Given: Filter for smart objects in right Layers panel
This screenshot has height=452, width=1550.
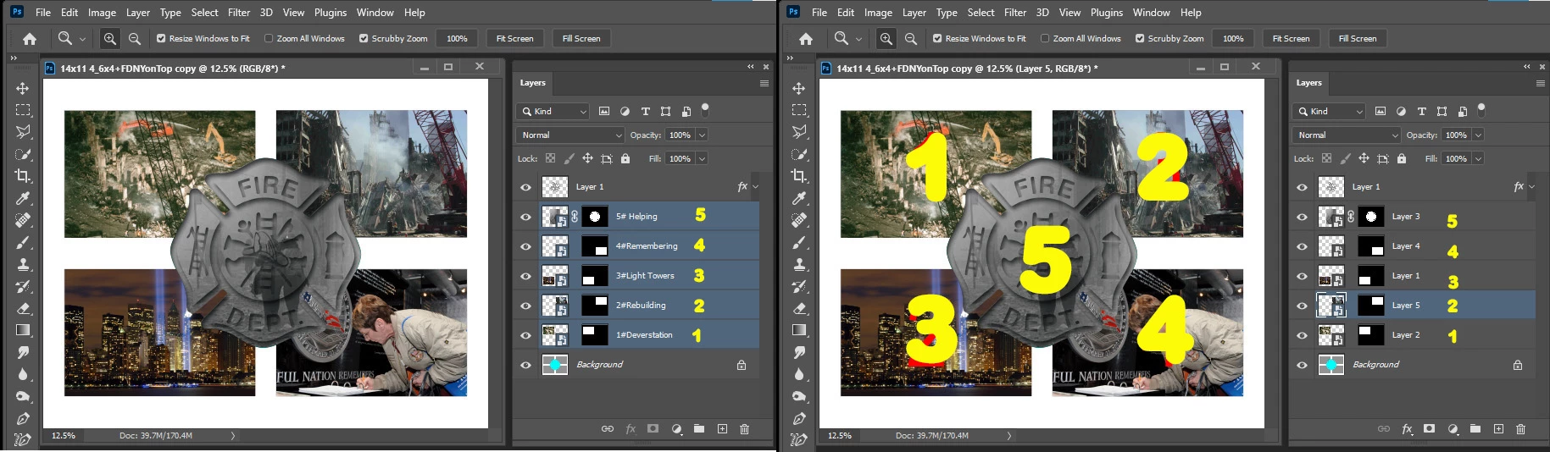Looking at the screenshot, I should [1462, 111].
